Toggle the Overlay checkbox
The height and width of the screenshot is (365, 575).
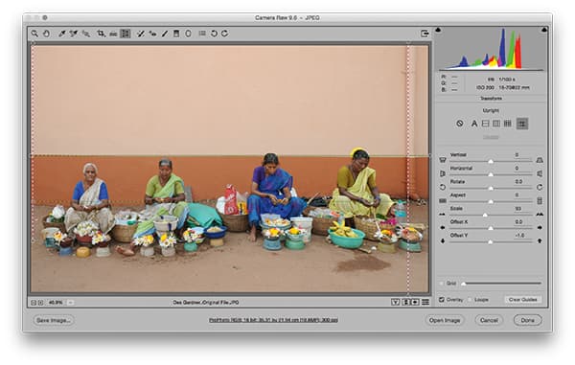(442, 300)
